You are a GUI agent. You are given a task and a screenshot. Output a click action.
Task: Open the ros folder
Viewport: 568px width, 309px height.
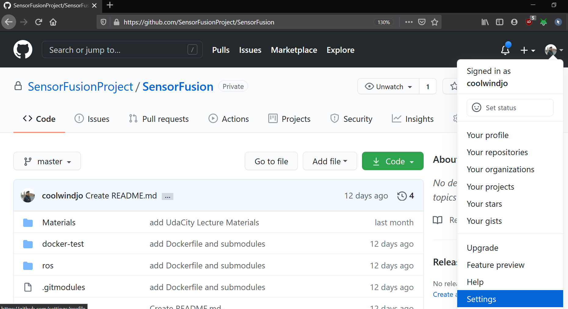tap(48, 266)
